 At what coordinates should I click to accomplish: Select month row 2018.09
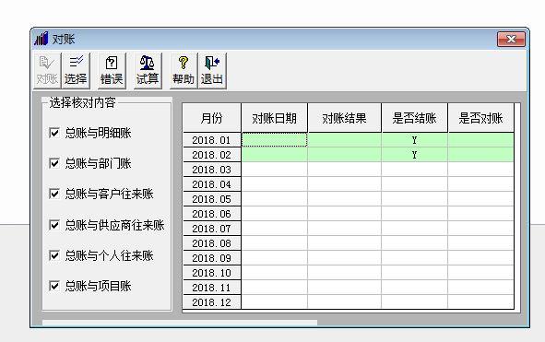(x=212, y=258)
